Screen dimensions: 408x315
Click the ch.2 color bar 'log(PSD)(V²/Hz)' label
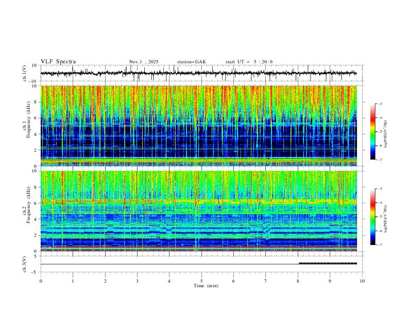(386, 219)
